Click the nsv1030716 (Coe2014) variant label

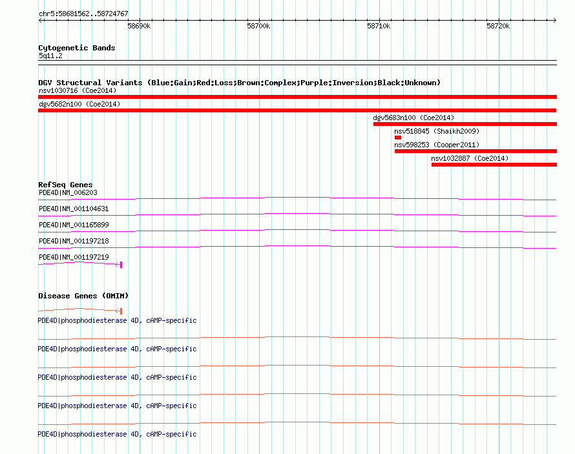[x=78, y=90]
